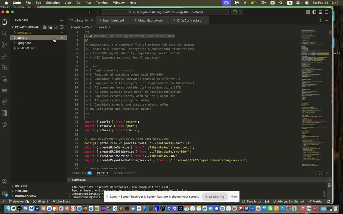Click the Stop sharing button

[215, 196]
